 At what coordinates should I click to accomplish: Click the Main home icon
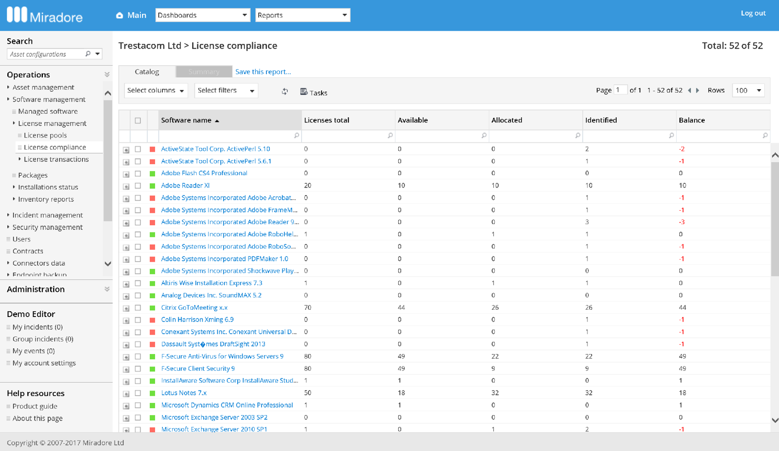tap(120, 15)
